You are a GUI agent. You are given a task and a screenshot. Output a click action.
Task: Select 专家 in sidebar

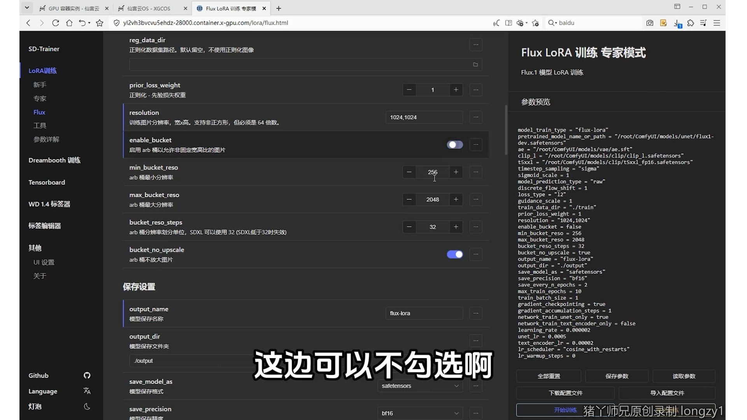pyautogui.click(x=40, y=98)
